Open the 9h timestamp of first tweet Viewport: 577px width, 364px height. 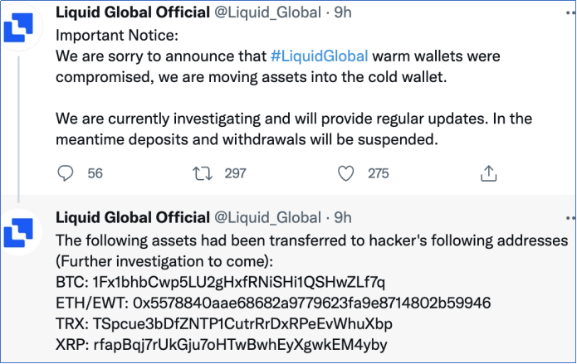343,12
